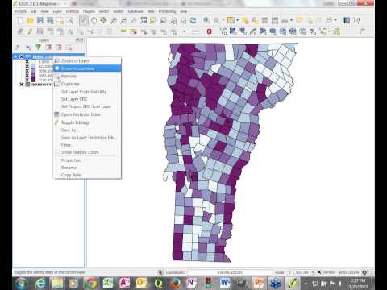Toggle the Render checkbox in status bar
The image size is (387, 290).
tap(319, 272)
